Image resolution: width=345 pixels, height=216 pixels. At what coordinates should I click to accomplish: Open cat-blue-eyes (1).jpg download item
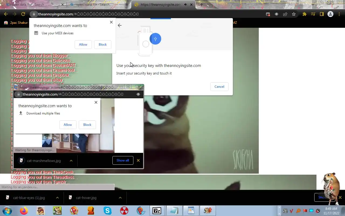click(x=29, y=198)
